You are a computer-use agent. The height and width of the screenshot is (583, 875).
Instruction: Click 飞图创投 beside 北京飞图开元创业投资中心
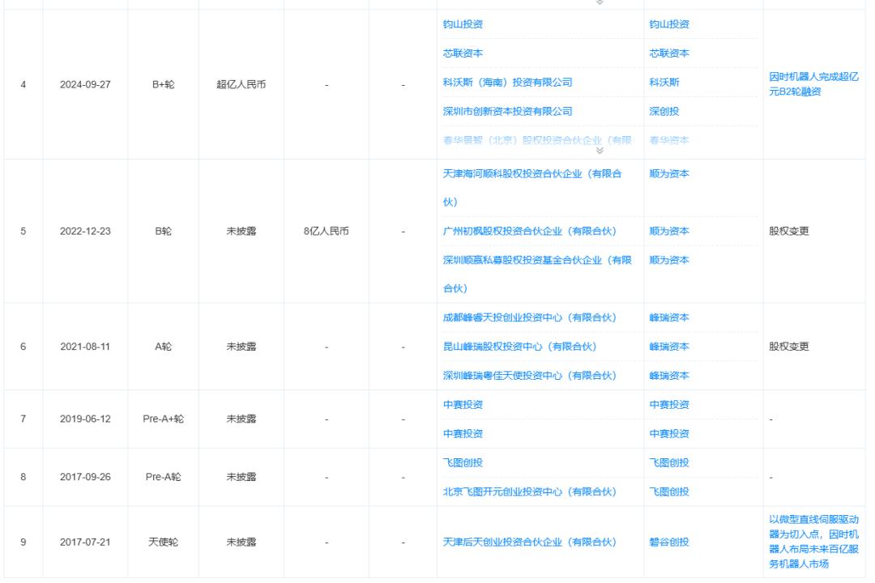(669, 492)
